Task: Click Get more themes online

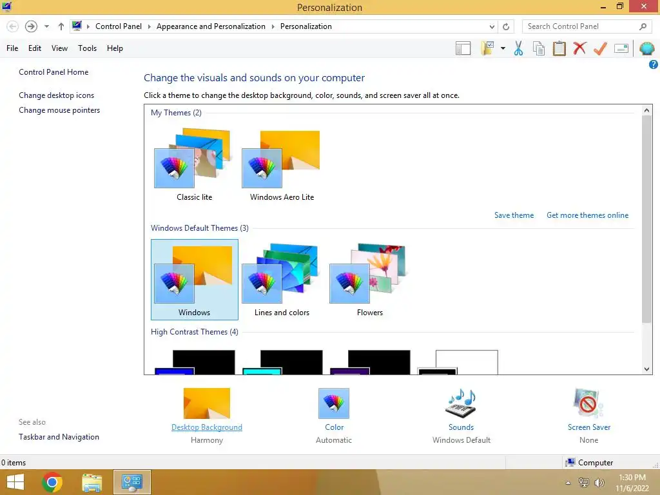Action: (x=587, y=215)
